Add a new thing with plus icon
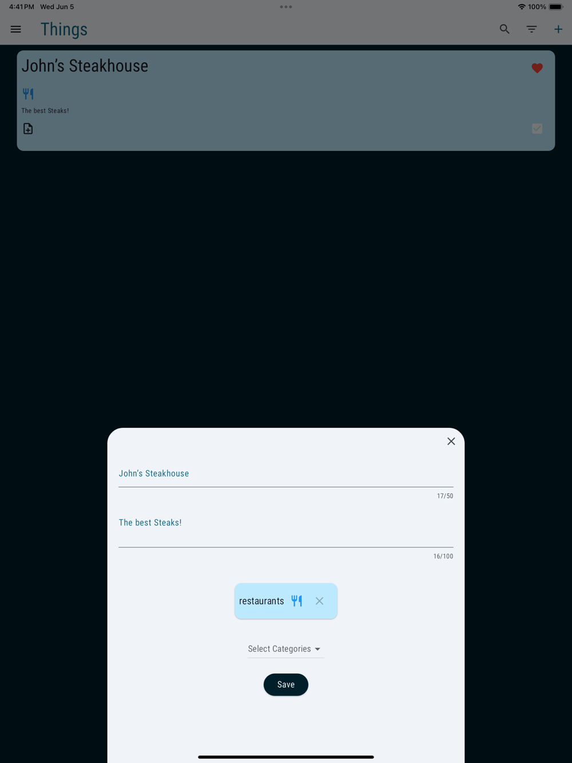The image size is (572, 763). 558,29
